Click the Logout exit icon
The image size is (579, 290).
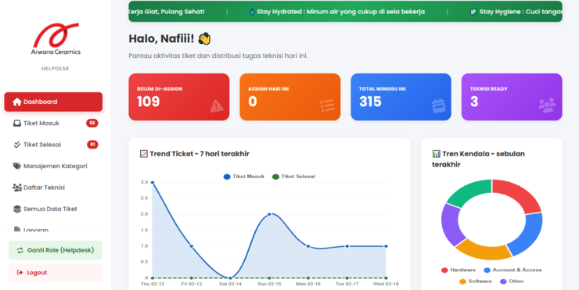[20, 273]
